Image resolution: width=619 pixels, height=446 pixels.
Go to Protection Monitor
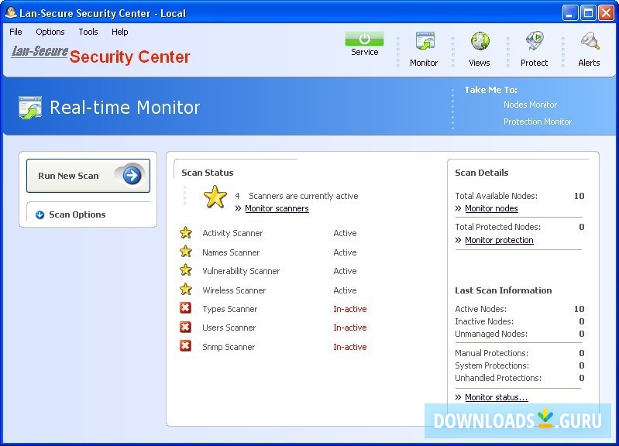pos(538,122)
